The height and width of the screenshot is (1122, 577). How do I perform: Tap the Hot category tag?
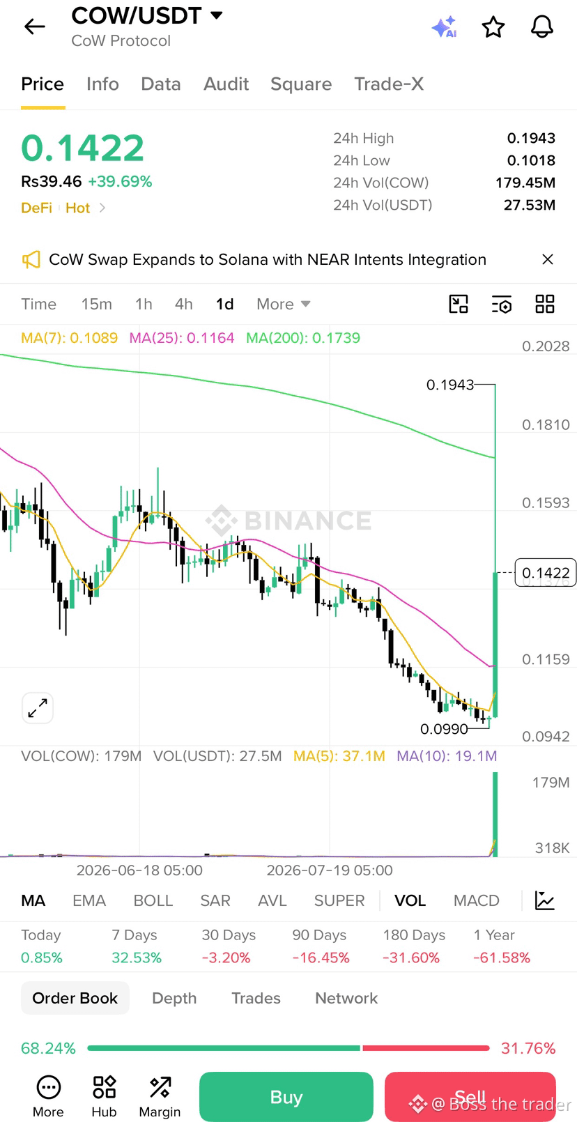78,208
